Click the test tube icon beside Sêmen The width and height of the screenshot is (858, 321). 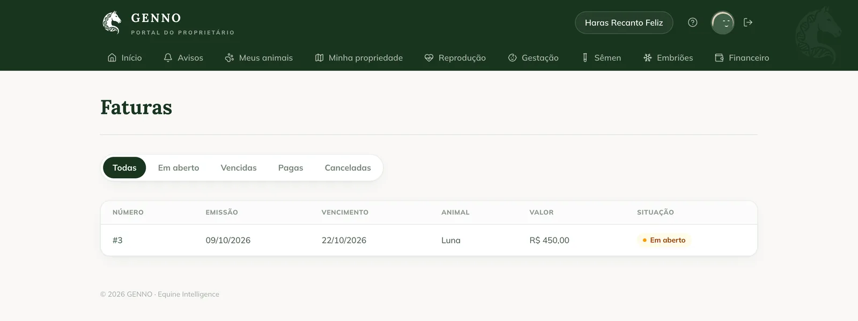pos(585,58)
